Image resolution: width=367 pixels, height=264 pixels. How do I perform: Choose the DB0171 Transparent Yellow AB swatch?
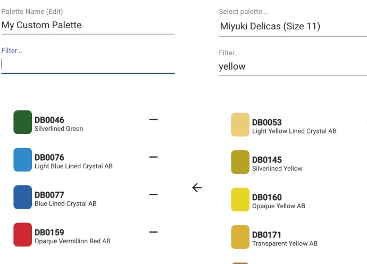[240, 237]
